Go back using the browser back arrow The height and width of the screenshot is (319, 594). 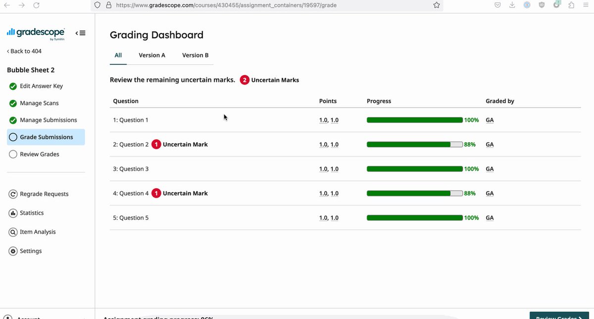pos(7,5)
